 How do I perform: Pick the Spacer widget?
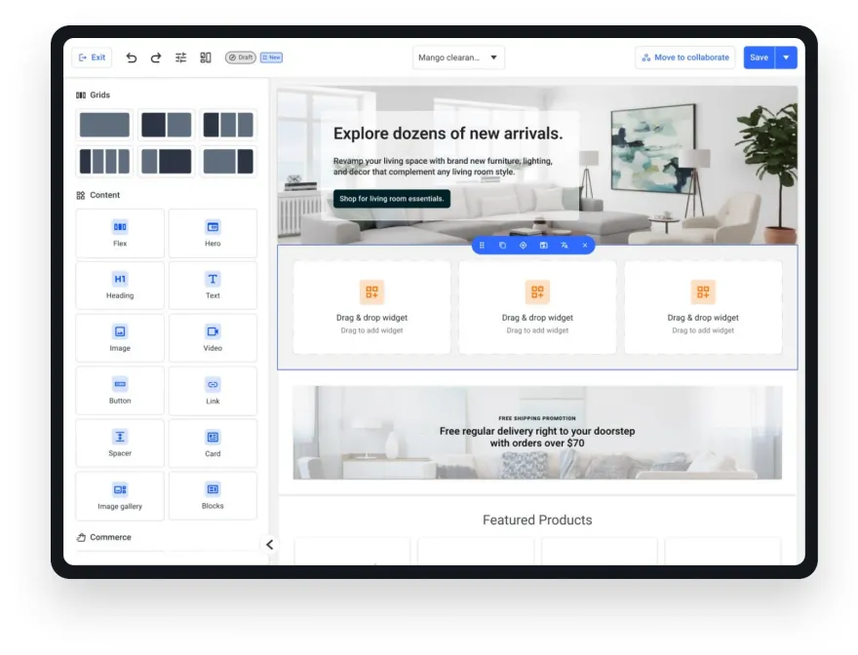120,443
